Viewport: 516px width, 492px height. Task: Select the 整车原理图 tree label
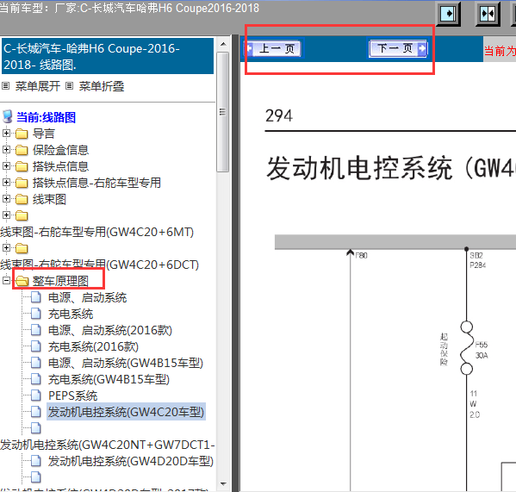60,281
